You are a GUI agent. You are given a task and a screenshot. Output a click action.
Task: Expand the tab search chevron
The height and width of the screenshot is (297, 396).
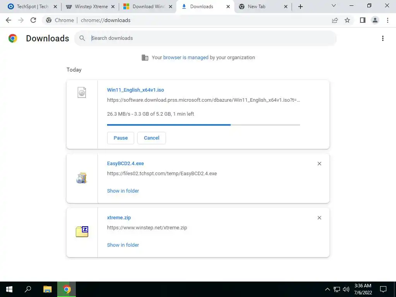click(334, 5)
